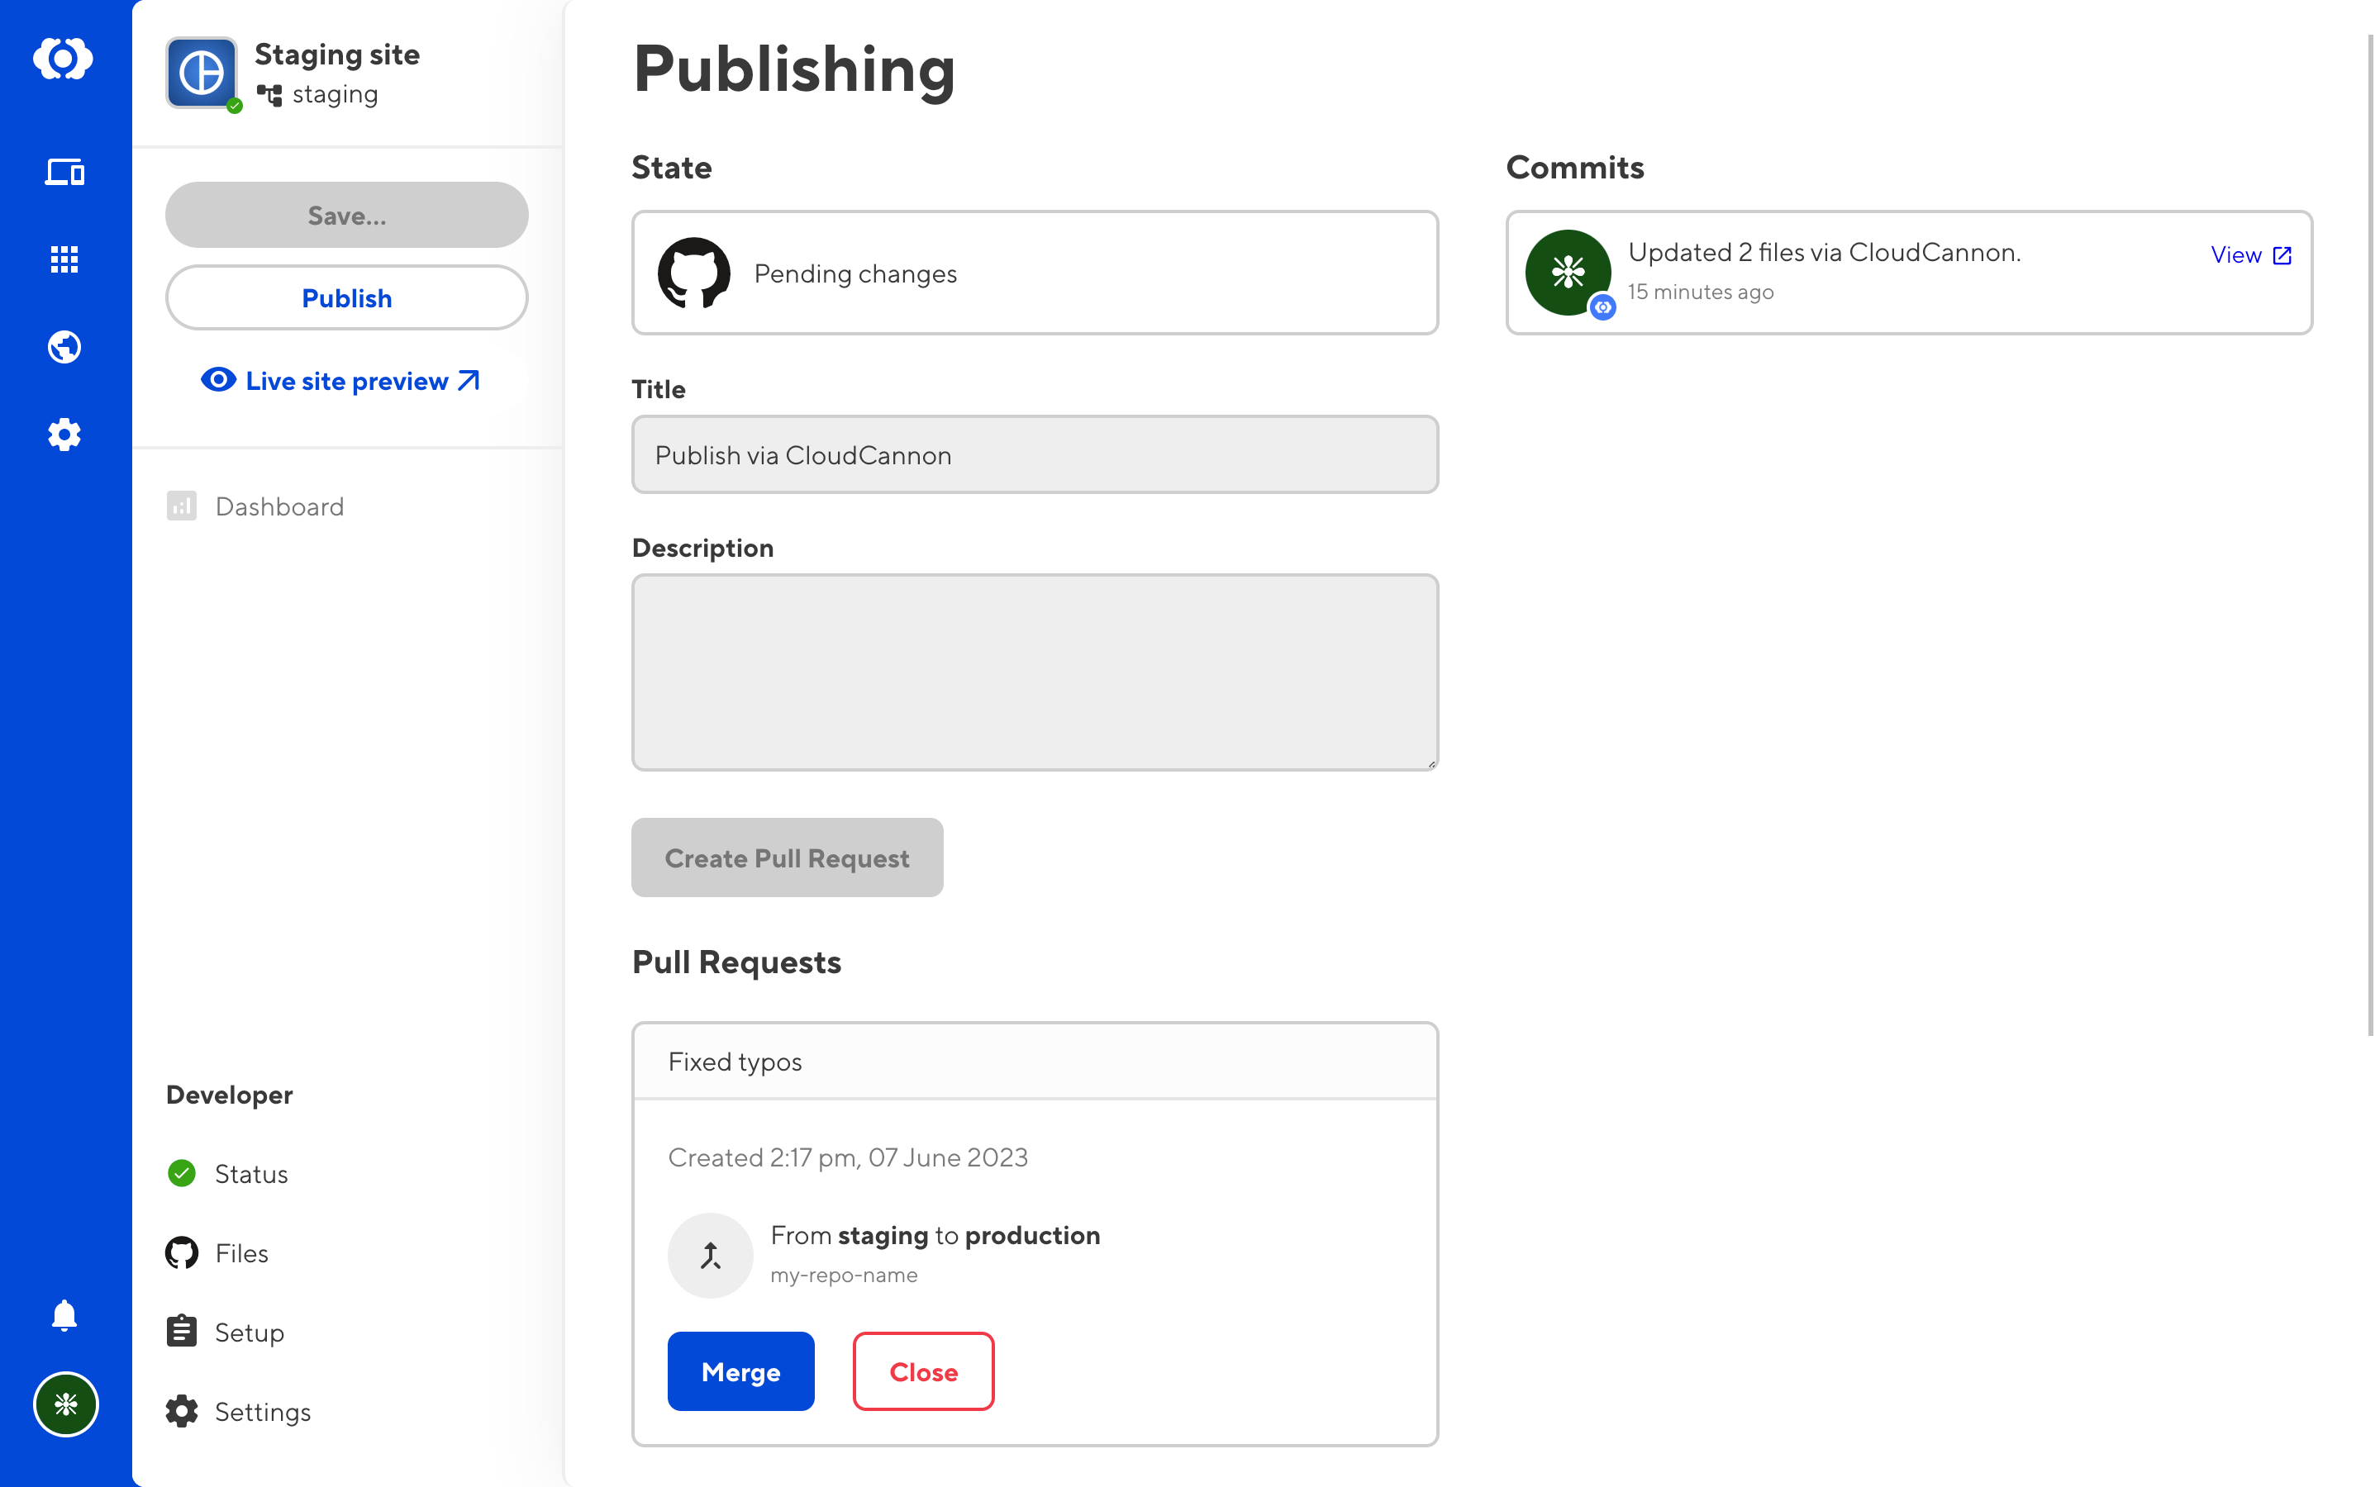Click the merge arrow icon on the pull request
This screenshot has width=2380, height=1487.
[x=710, y=1254]
